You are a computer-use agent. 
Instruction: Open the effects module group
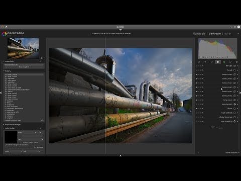[x=236, y=62]
